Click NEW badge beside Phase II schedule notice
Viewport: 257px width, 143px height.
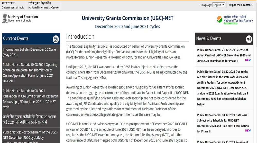[248, 131]
